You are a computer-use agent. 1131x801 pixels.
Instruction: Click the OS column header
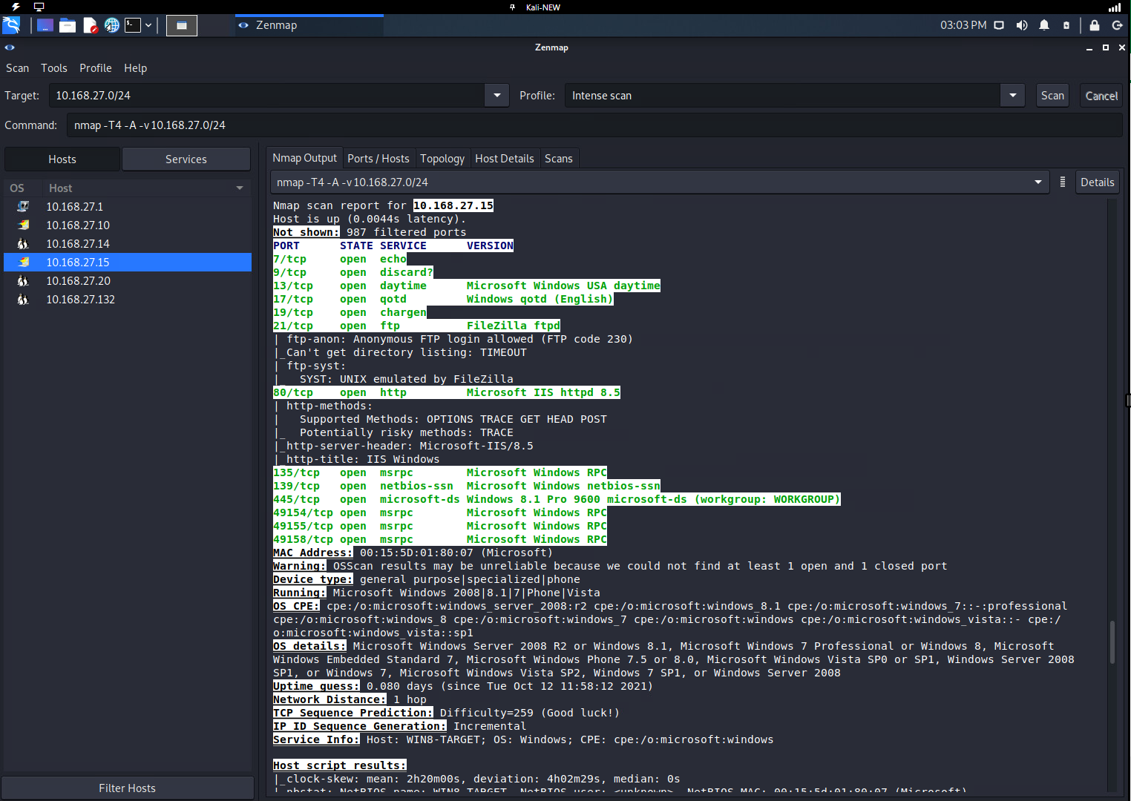(17, 188)
